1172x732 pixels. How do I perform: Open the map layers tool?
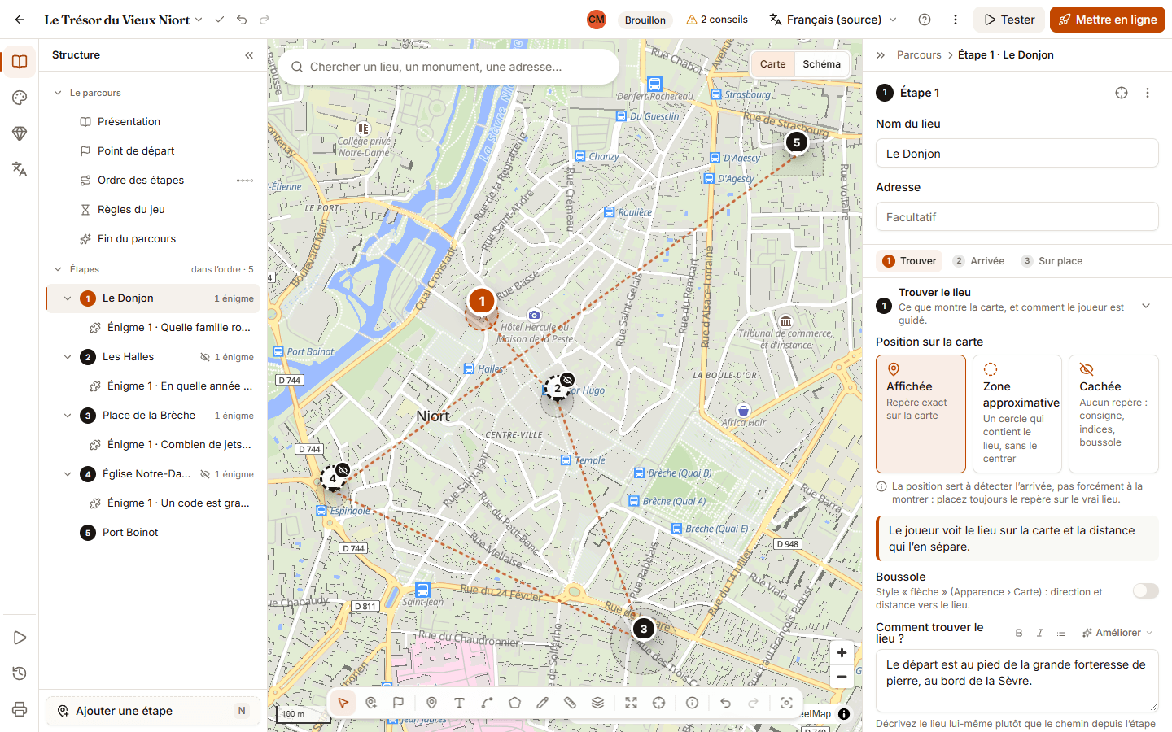598,703
